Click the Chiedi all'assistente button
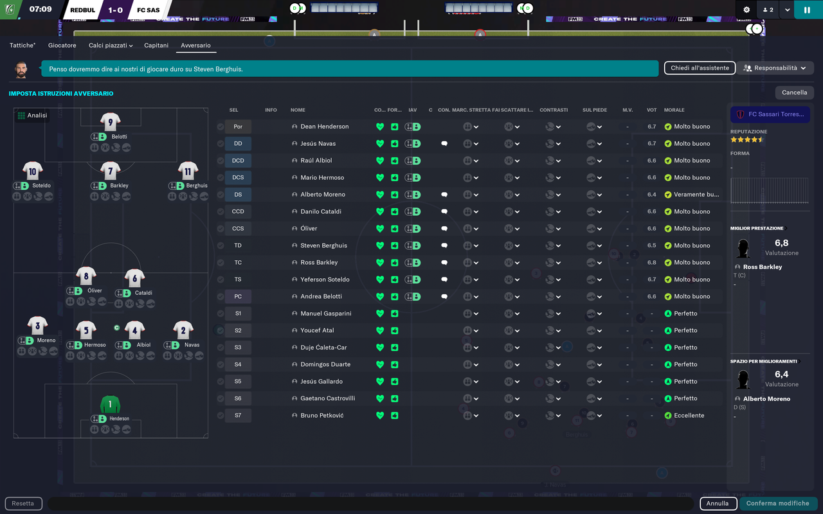The width and height of the screenshot is (823, 514). click(x=700, y=68)
